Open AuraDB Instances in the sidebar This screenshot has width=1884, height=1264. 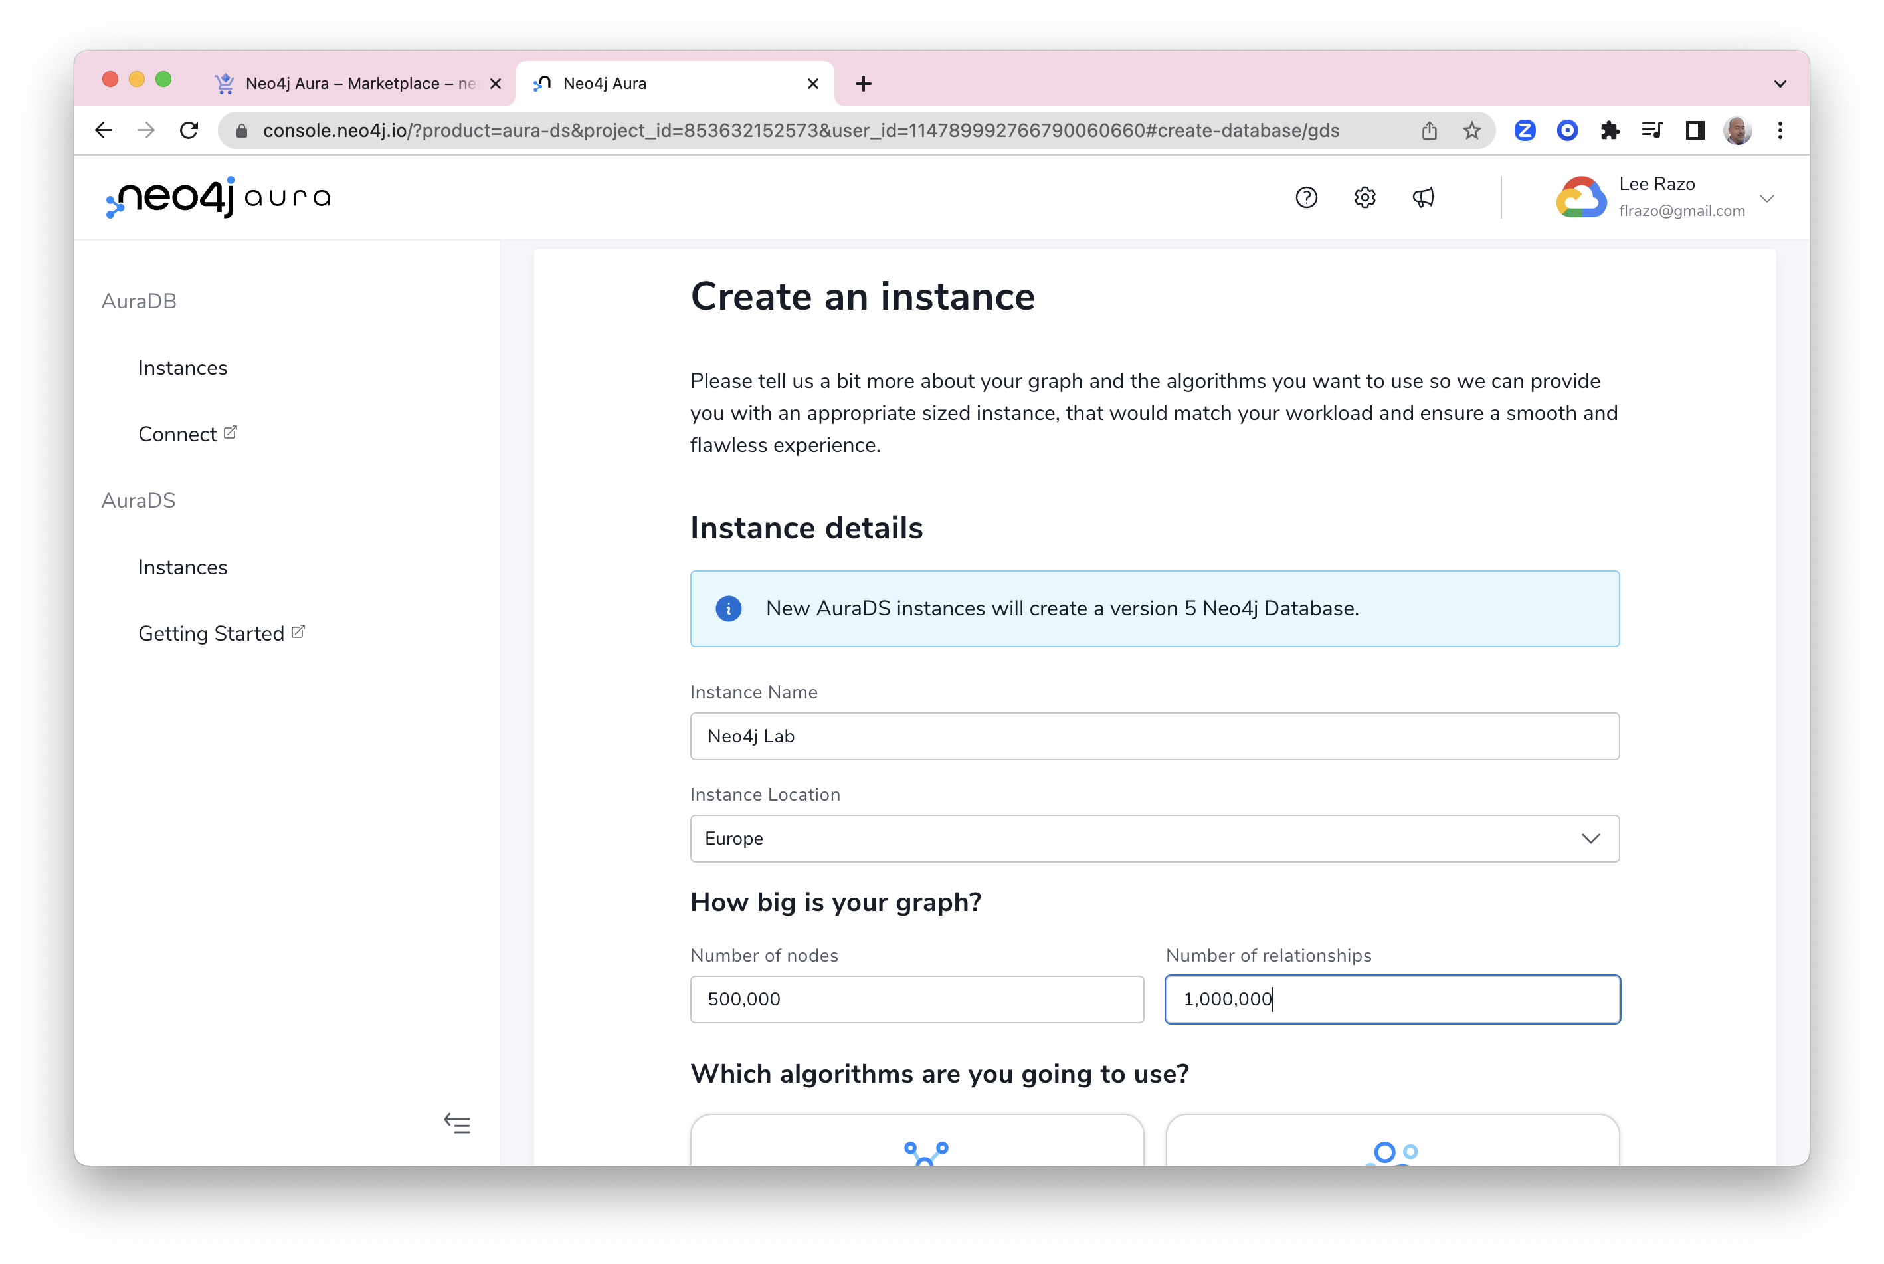tap(183, 368)
